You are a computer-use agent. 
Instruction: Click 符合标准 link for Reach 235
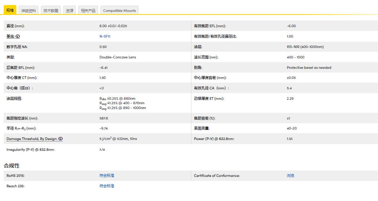tap(107, 186)
